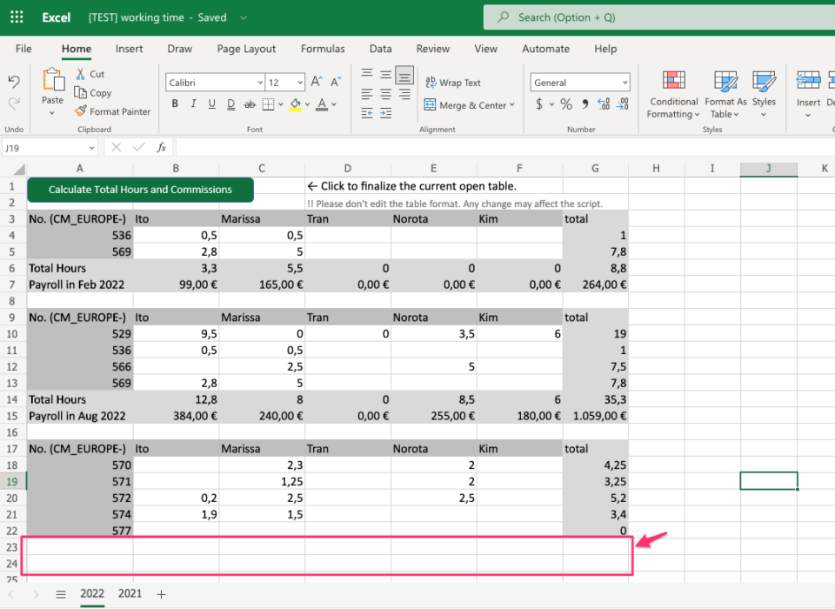Toggle italic formatting
835x609 pixels.
193,104
